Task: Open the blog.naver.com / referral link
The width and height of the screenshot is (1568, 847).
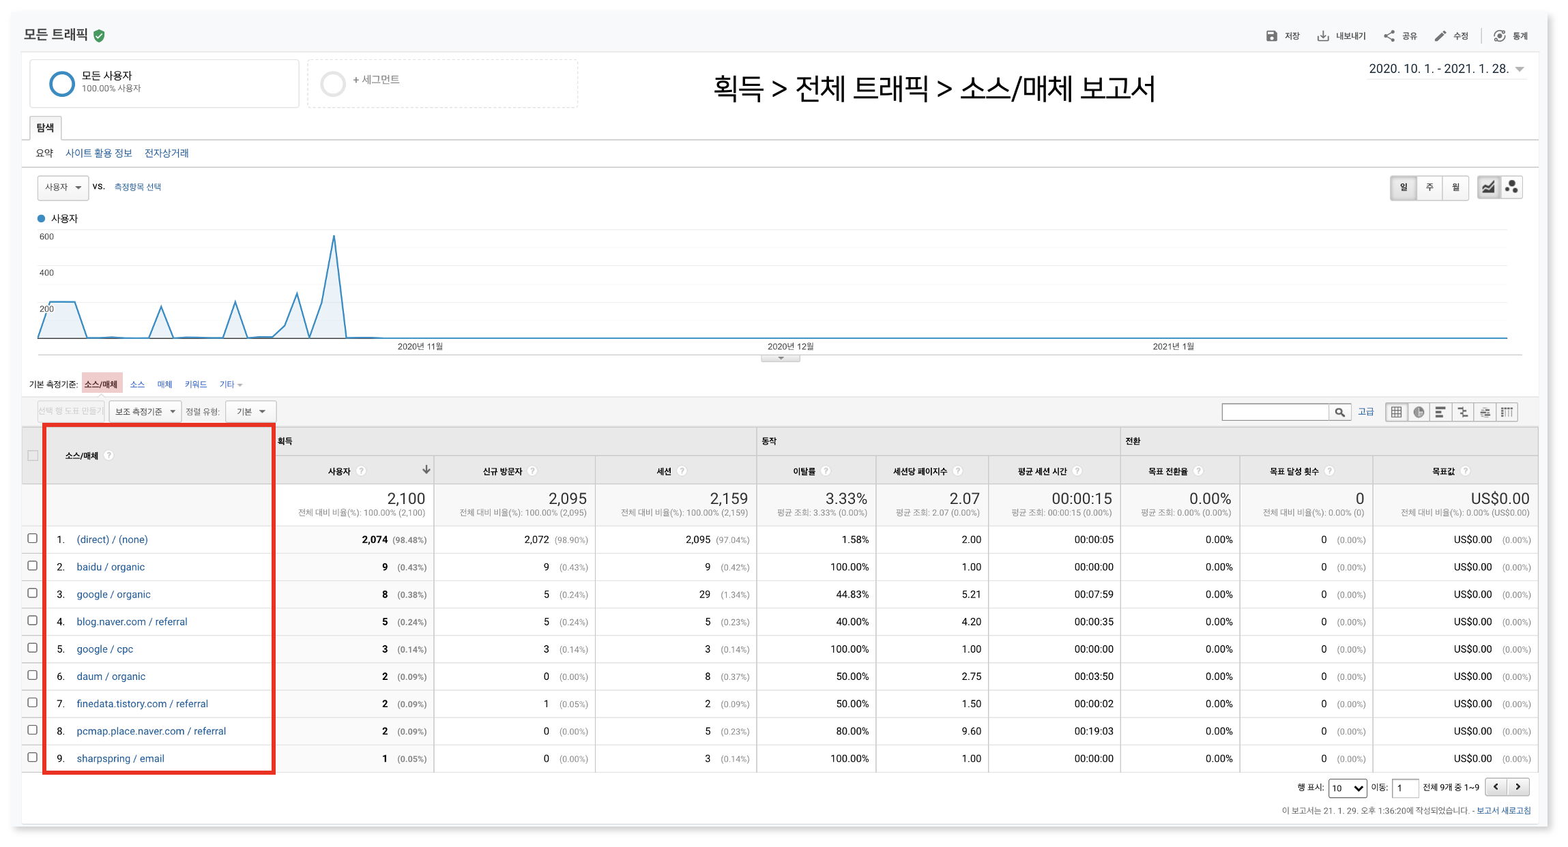Action: click(x=132, y=621)
